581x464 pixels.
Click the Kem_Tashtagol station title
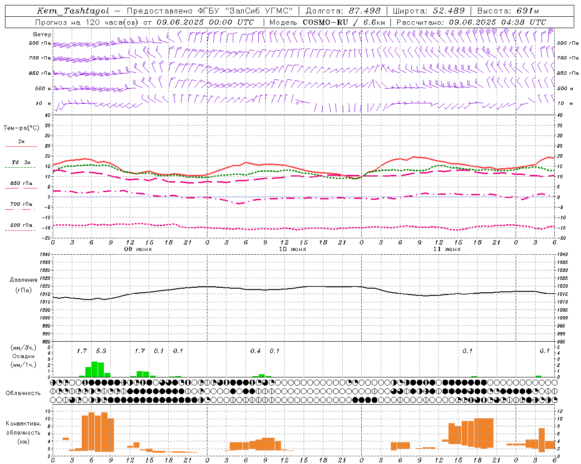pos(73,11)
